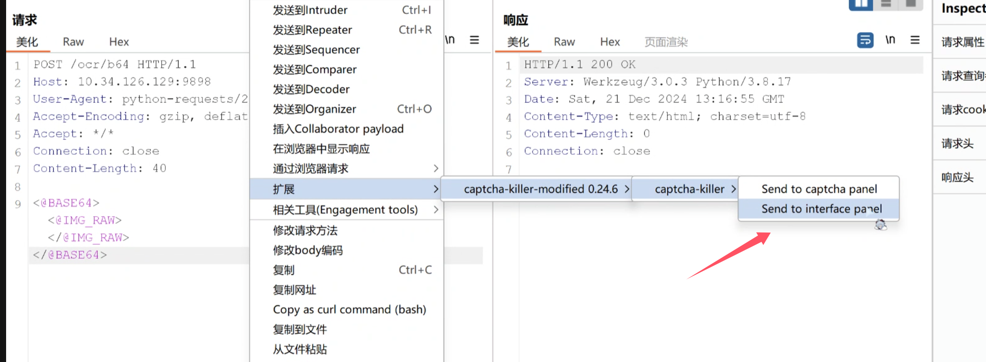Click request 'Accept-Encoding: gzip' line
The width and height of the screenshot is (986, 362).
point(140,116)
